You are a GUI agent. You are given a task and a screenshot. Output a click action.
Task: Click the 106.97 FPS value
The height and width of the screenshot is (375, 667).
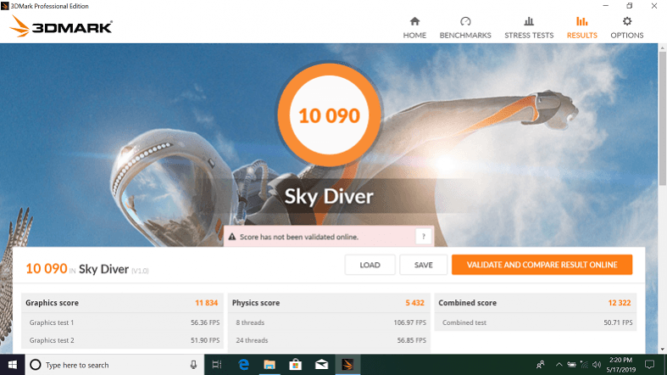tap(409, 322)
